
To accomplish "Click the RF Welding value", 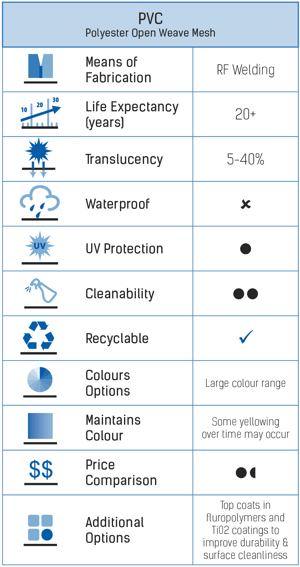I will (246, 70).
